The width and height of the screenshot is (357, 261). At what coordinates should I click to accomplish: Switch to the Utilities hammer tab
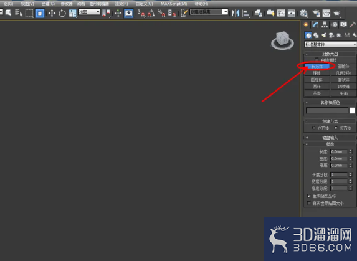[x=353, y=24]
